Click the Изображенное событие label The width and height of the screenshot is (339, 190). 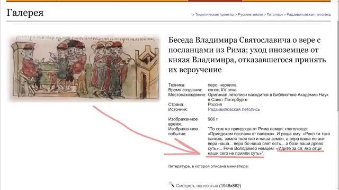point(183,131)
